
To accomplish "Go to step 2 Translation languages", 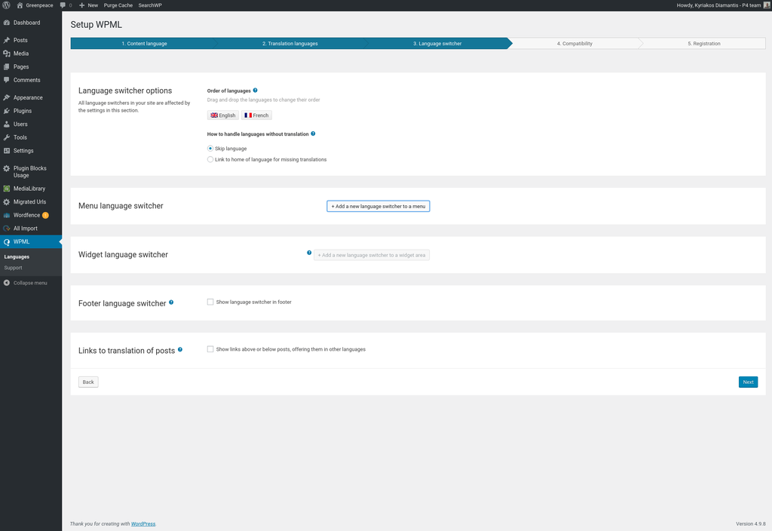I will pos(290,43).
